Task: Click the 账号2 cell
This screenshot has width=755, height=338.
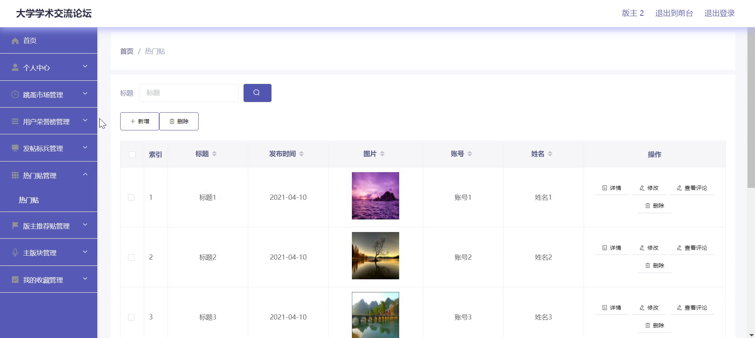Action: (x=463, y=257)
